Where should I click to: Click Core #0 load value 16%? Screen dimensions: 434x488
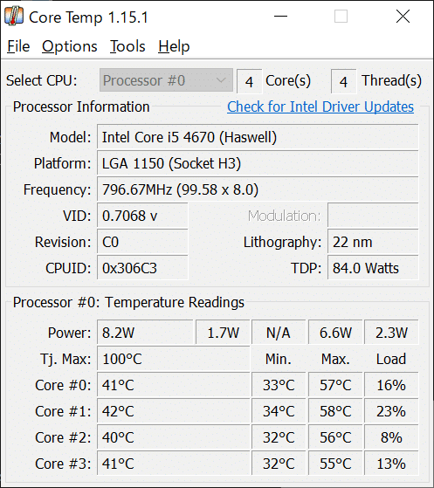pos(391,384)
